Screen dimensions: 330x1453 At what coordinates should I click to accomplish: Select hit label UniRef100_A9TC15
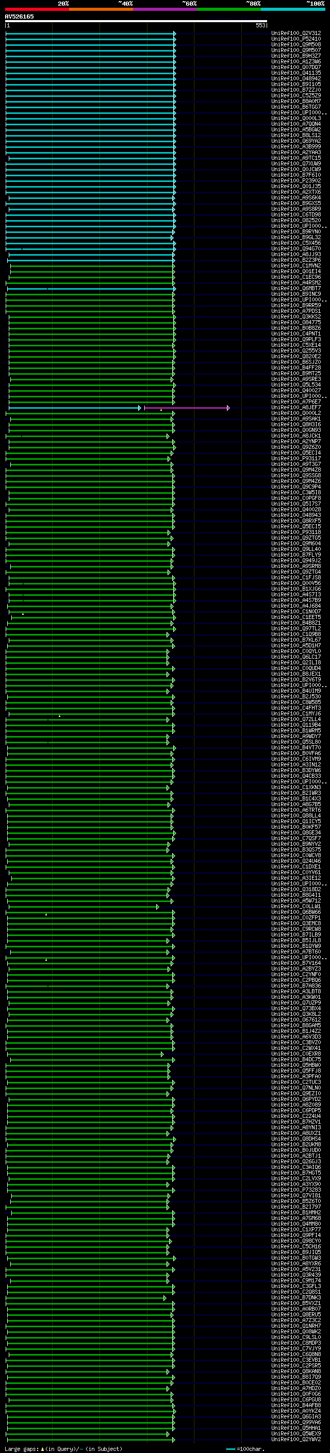coord(296,158)
